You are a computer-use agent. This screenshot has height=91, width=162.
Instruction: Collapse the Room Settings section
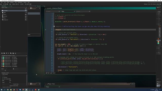tap(2, 74)
